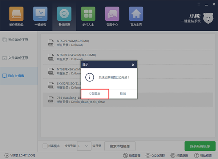The image size is (218, 159).
Task: Click 搜索本地镜像 to search local images
Action: click(x=120, y=146)
